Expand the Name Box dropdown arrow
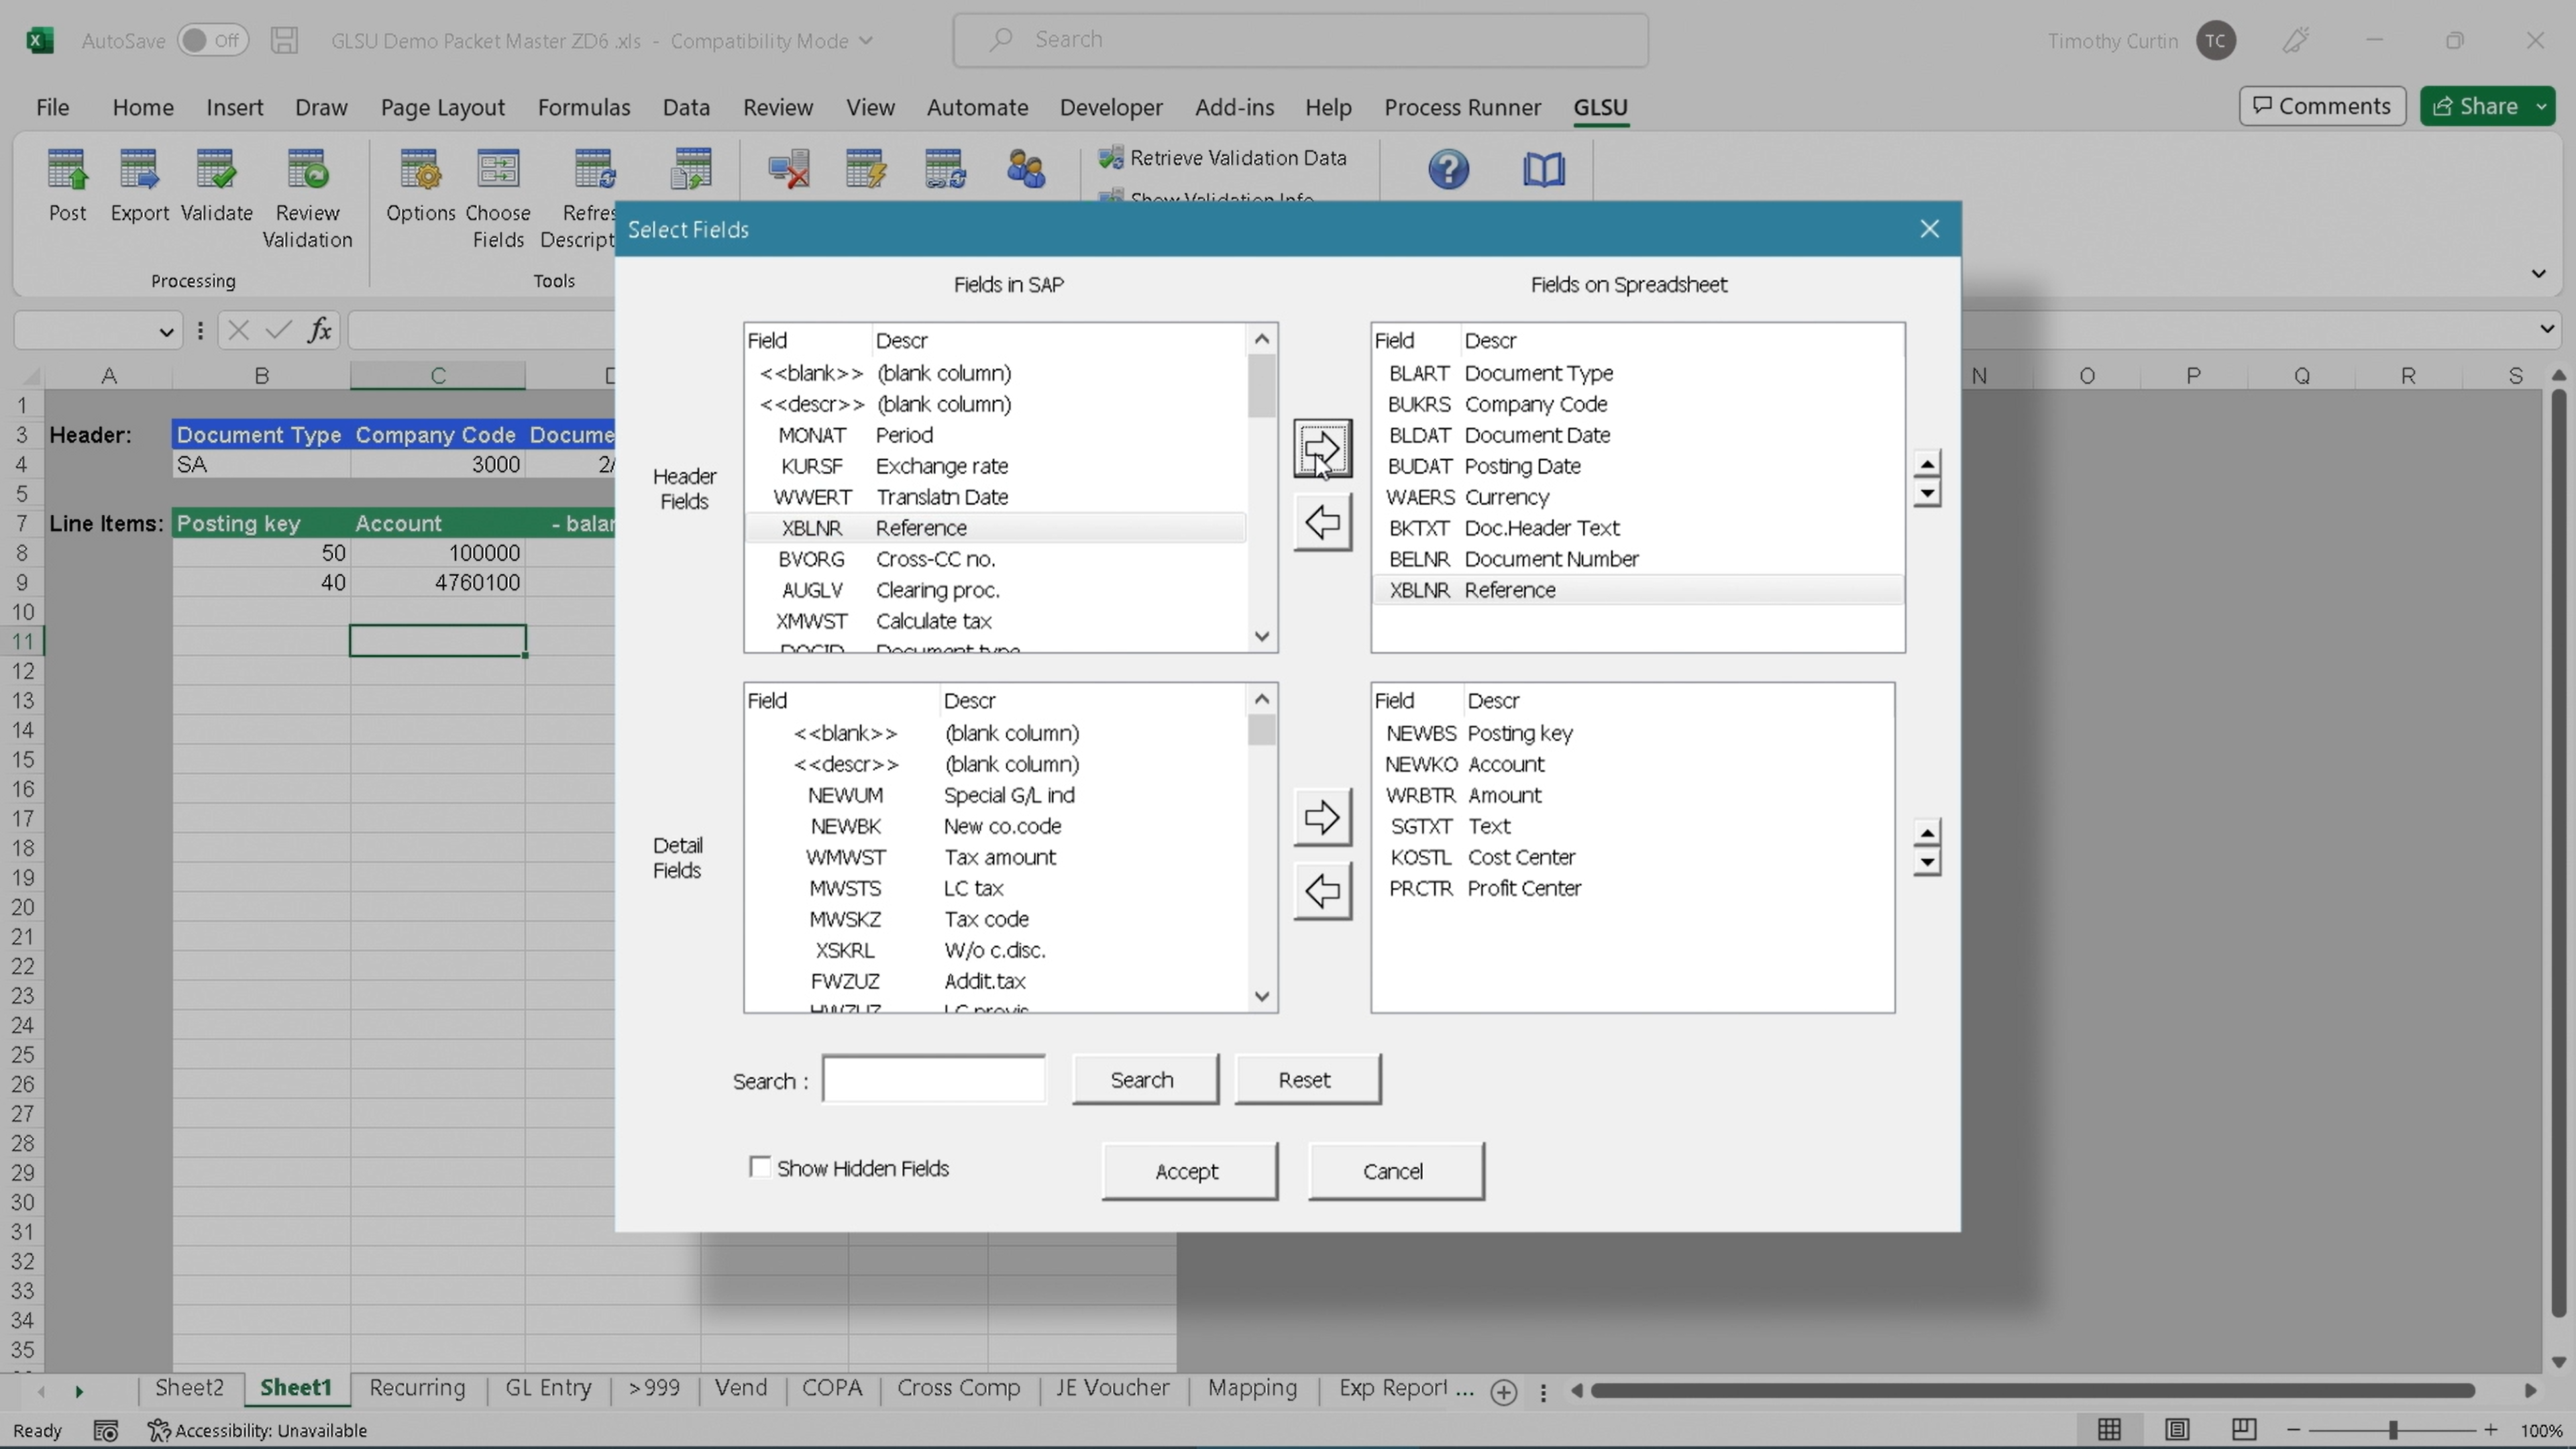Image resolution: width=2576 pixels, height=1449 pixels. click(x=166, y=330)
